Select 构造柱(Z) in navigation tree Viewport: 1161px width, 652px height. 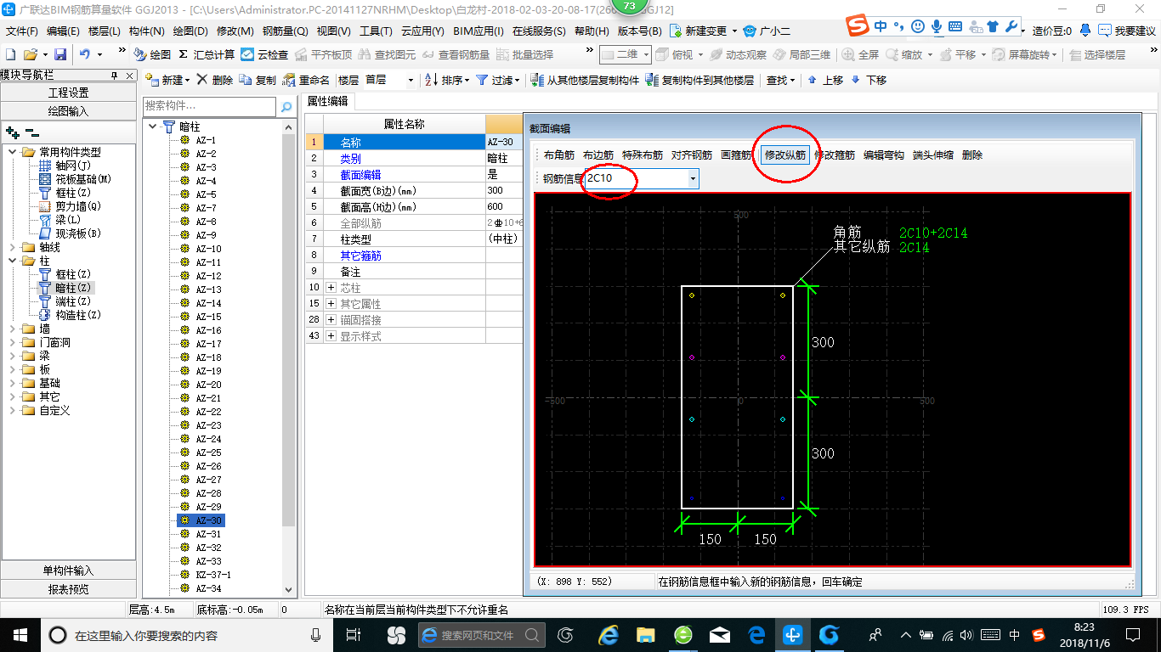77,315
